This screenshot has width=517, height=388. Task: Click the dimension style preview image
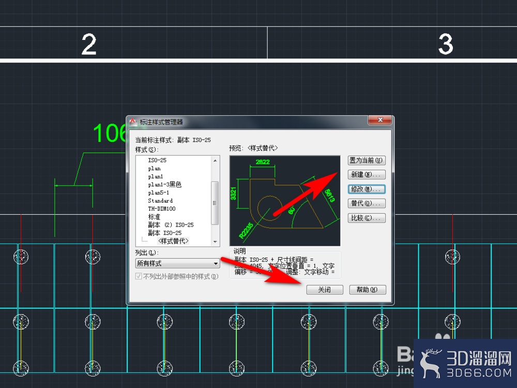pyautogui.click(x=285, y=201)
